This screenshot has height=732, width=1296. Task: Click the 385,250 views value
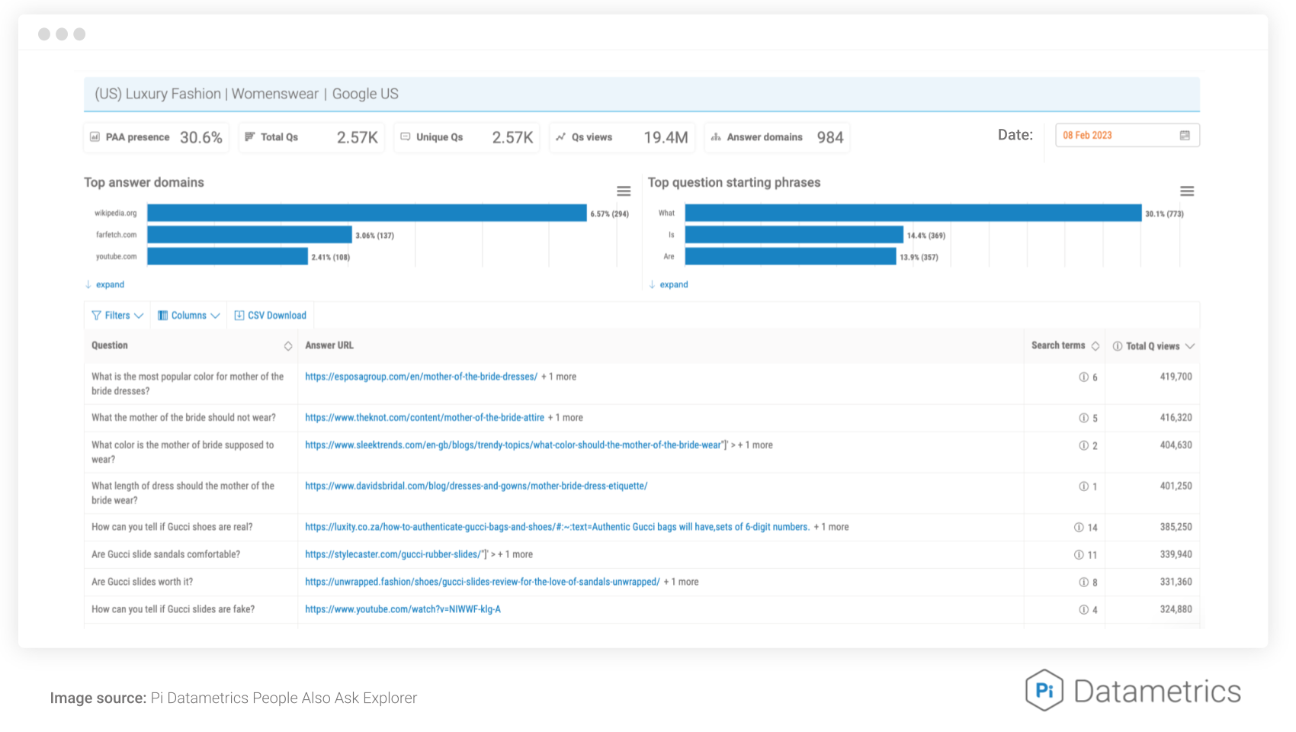[1176, 527]
